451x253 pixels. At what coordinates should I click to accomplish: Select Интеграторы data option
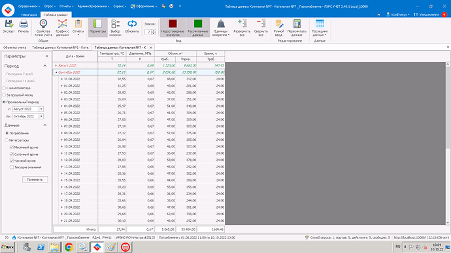point(7,140)
